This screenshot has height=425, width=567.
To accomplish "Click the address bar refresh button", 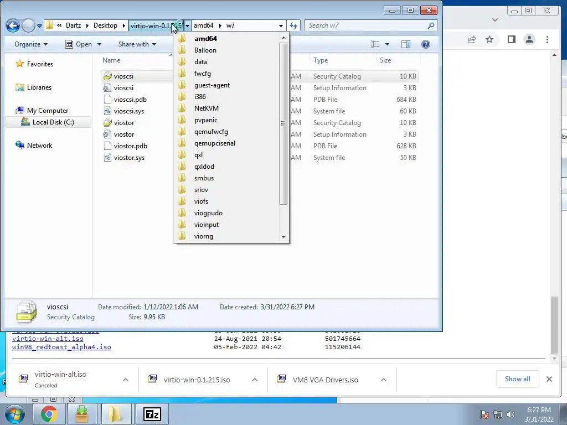I will click(293, 25).
